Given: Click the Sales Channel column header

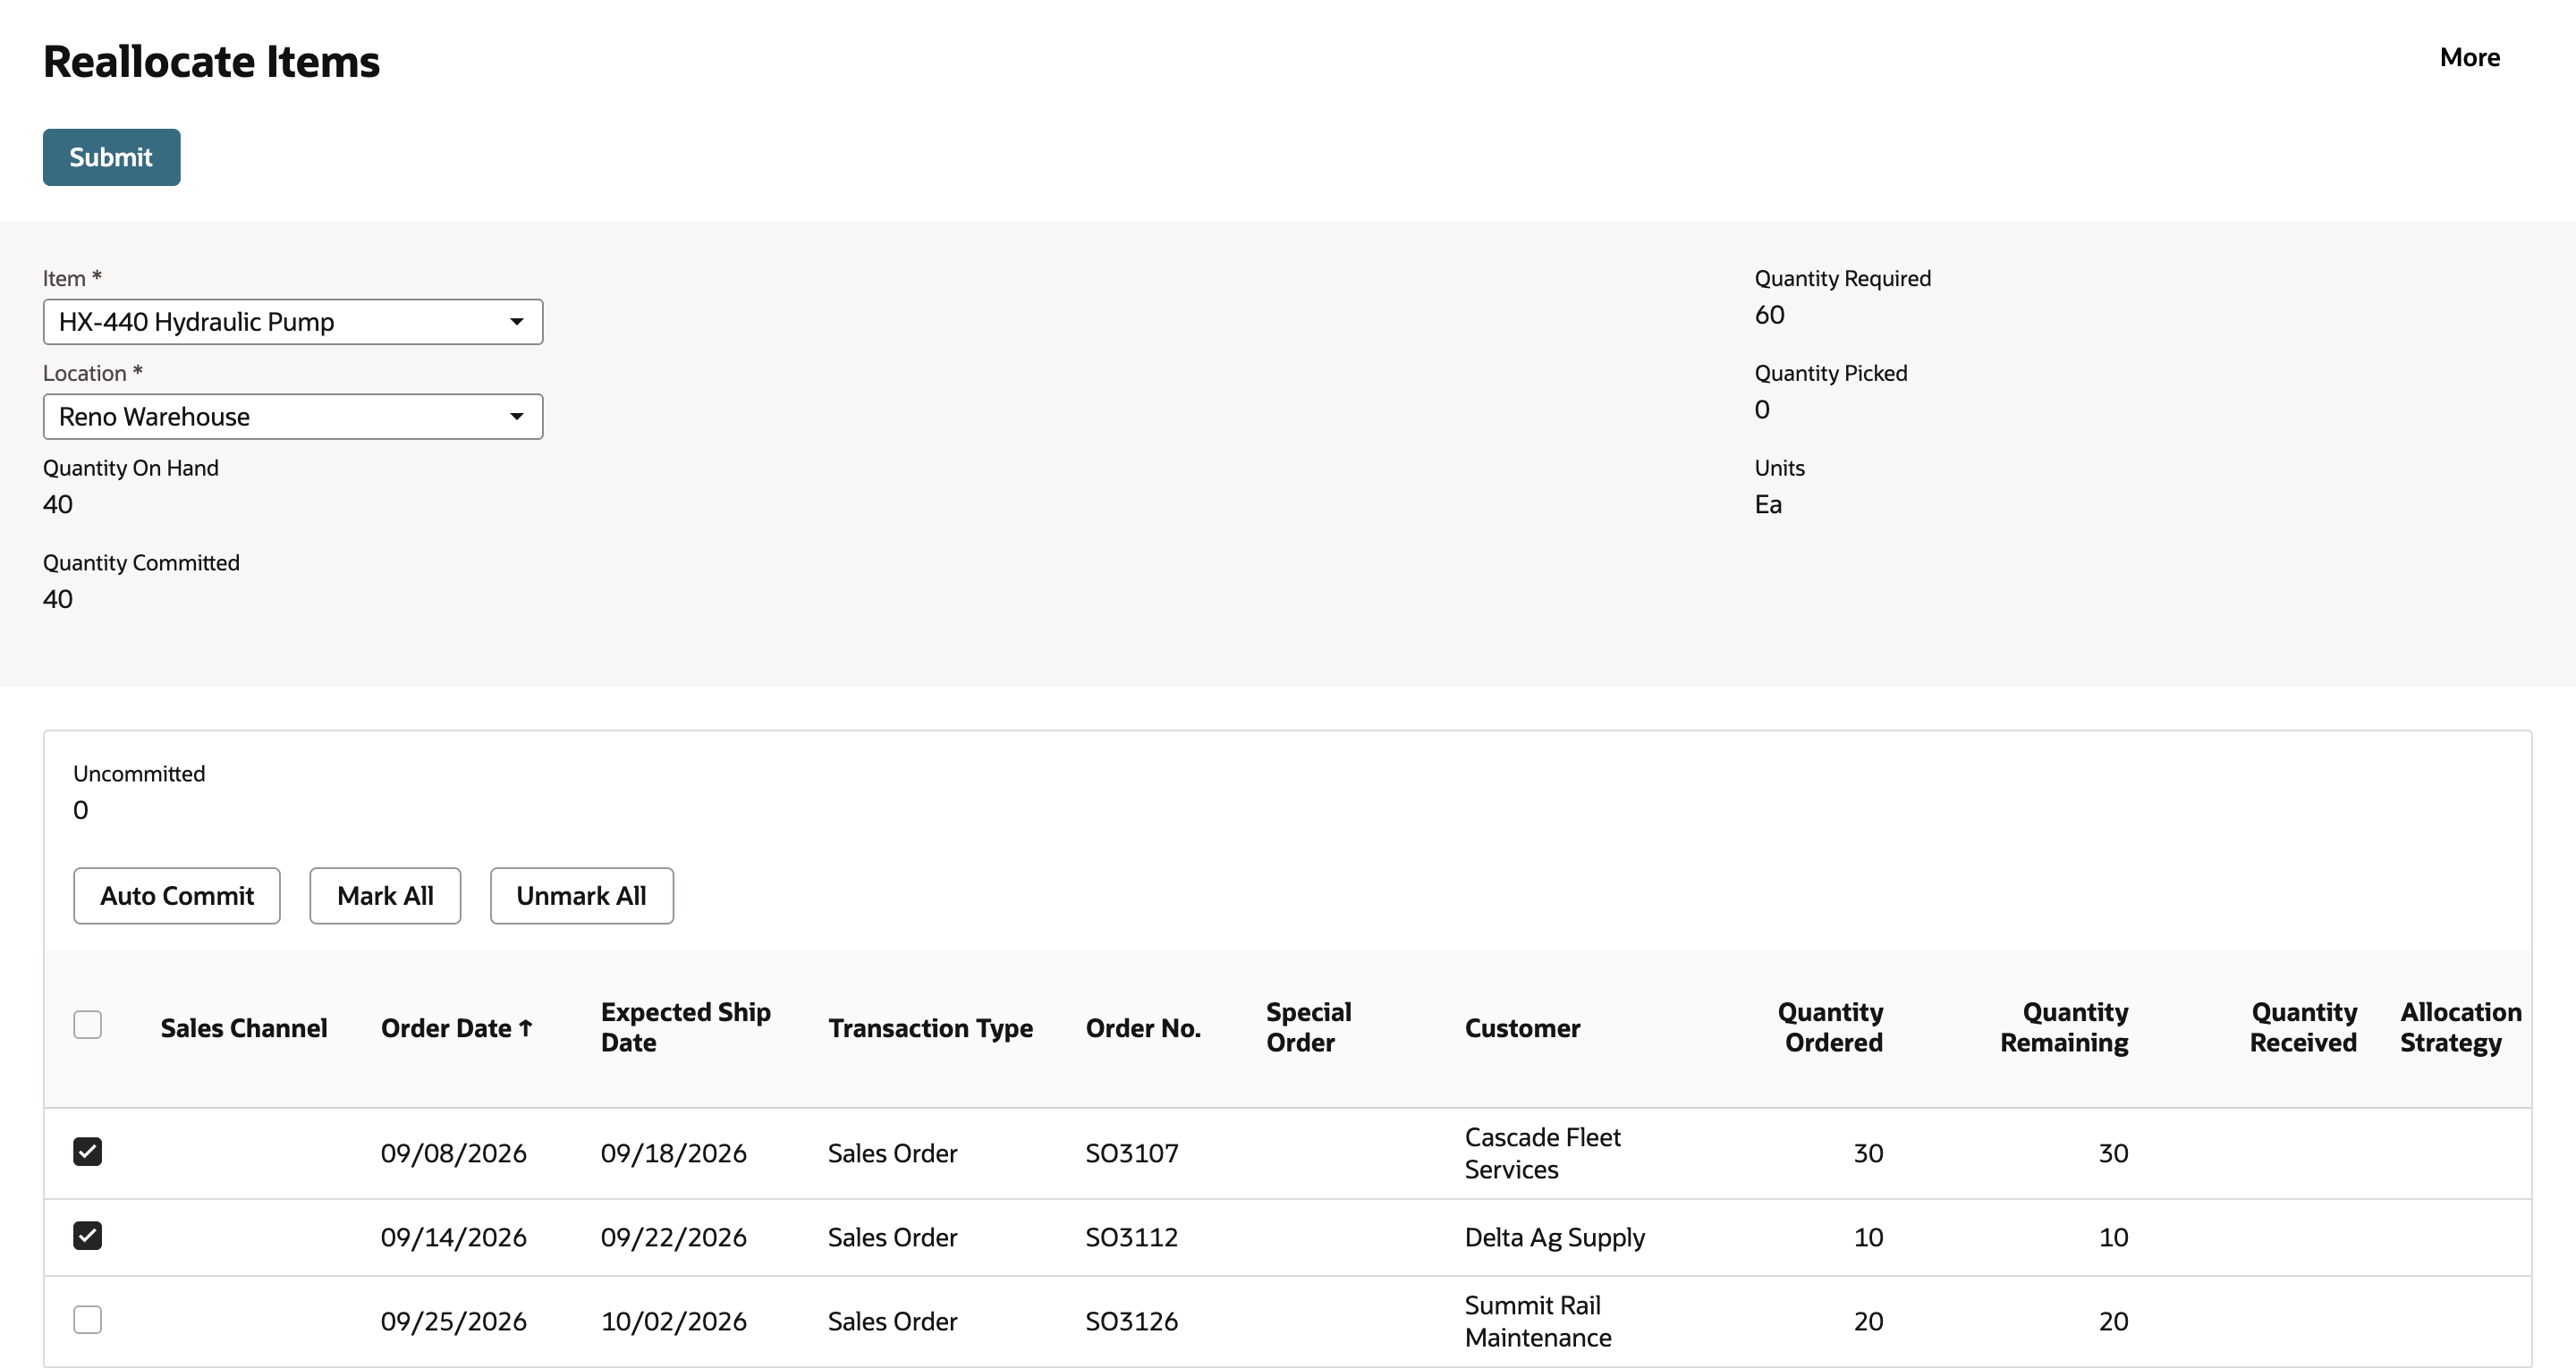Looking at the screenshot, I should tap(244, 1028).
